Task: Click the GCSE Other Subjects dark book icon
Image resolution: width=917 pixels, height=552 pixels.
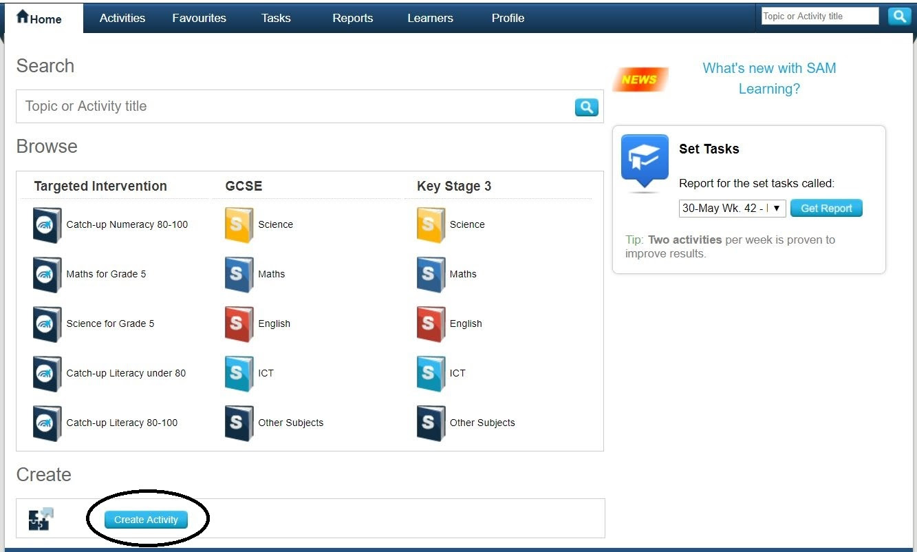Action: click(239, 423)
